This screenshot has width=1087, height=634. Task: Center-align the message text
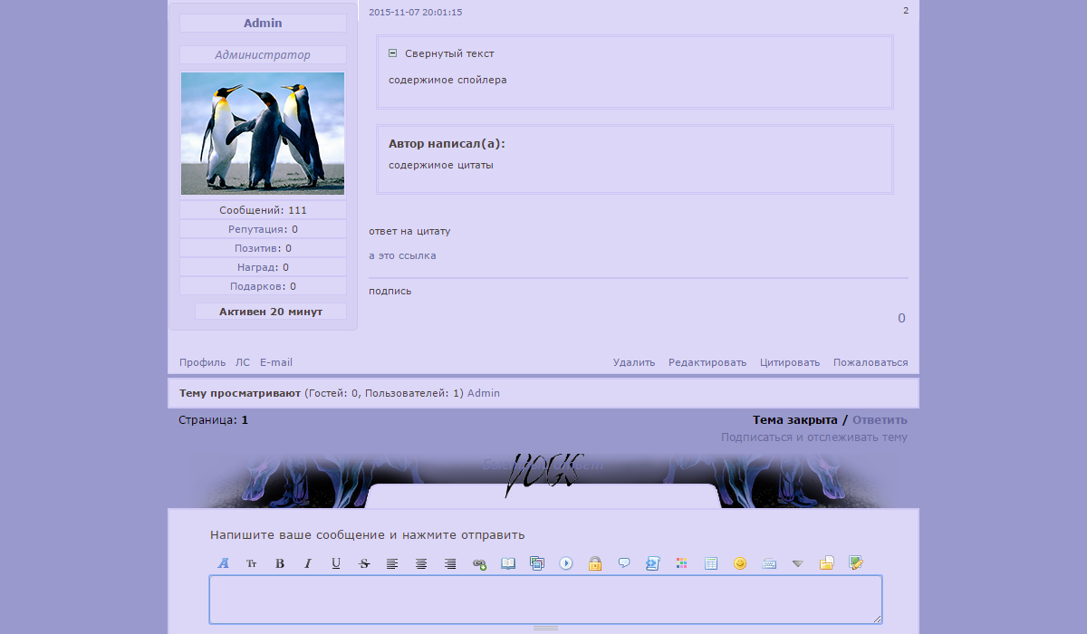click(421, 563)
